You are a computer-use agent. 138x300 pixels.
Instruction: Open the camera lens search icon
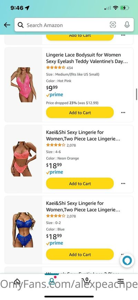tap(113, 25)
